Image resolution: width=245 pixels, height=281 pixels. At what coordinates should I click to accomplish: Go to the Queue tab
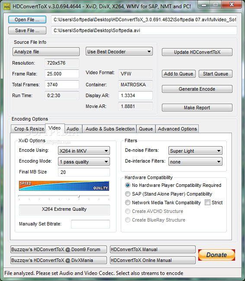[146, 129]
